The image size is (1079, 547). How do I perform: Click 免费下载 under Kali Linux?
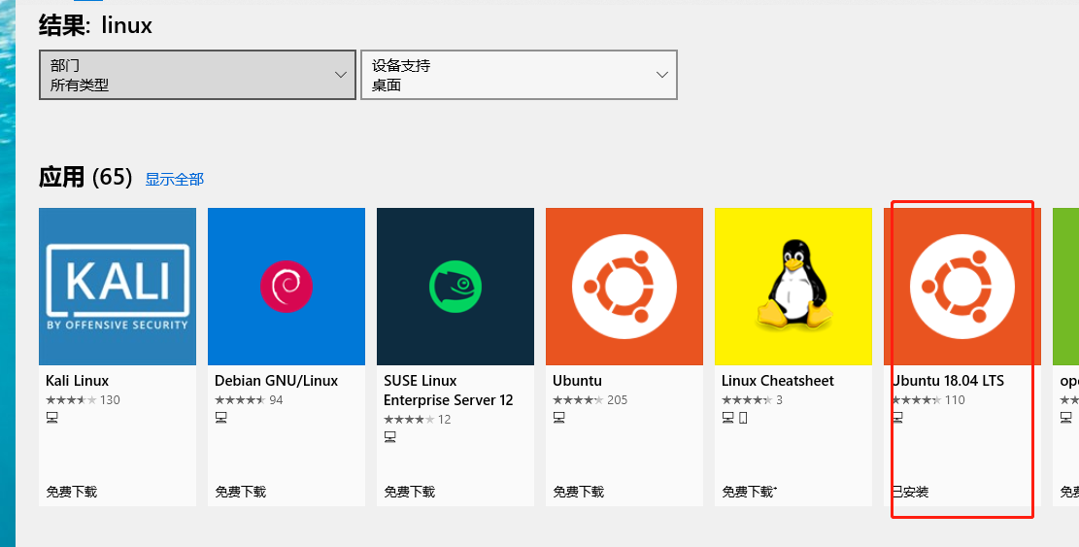(x=72, y=492)
